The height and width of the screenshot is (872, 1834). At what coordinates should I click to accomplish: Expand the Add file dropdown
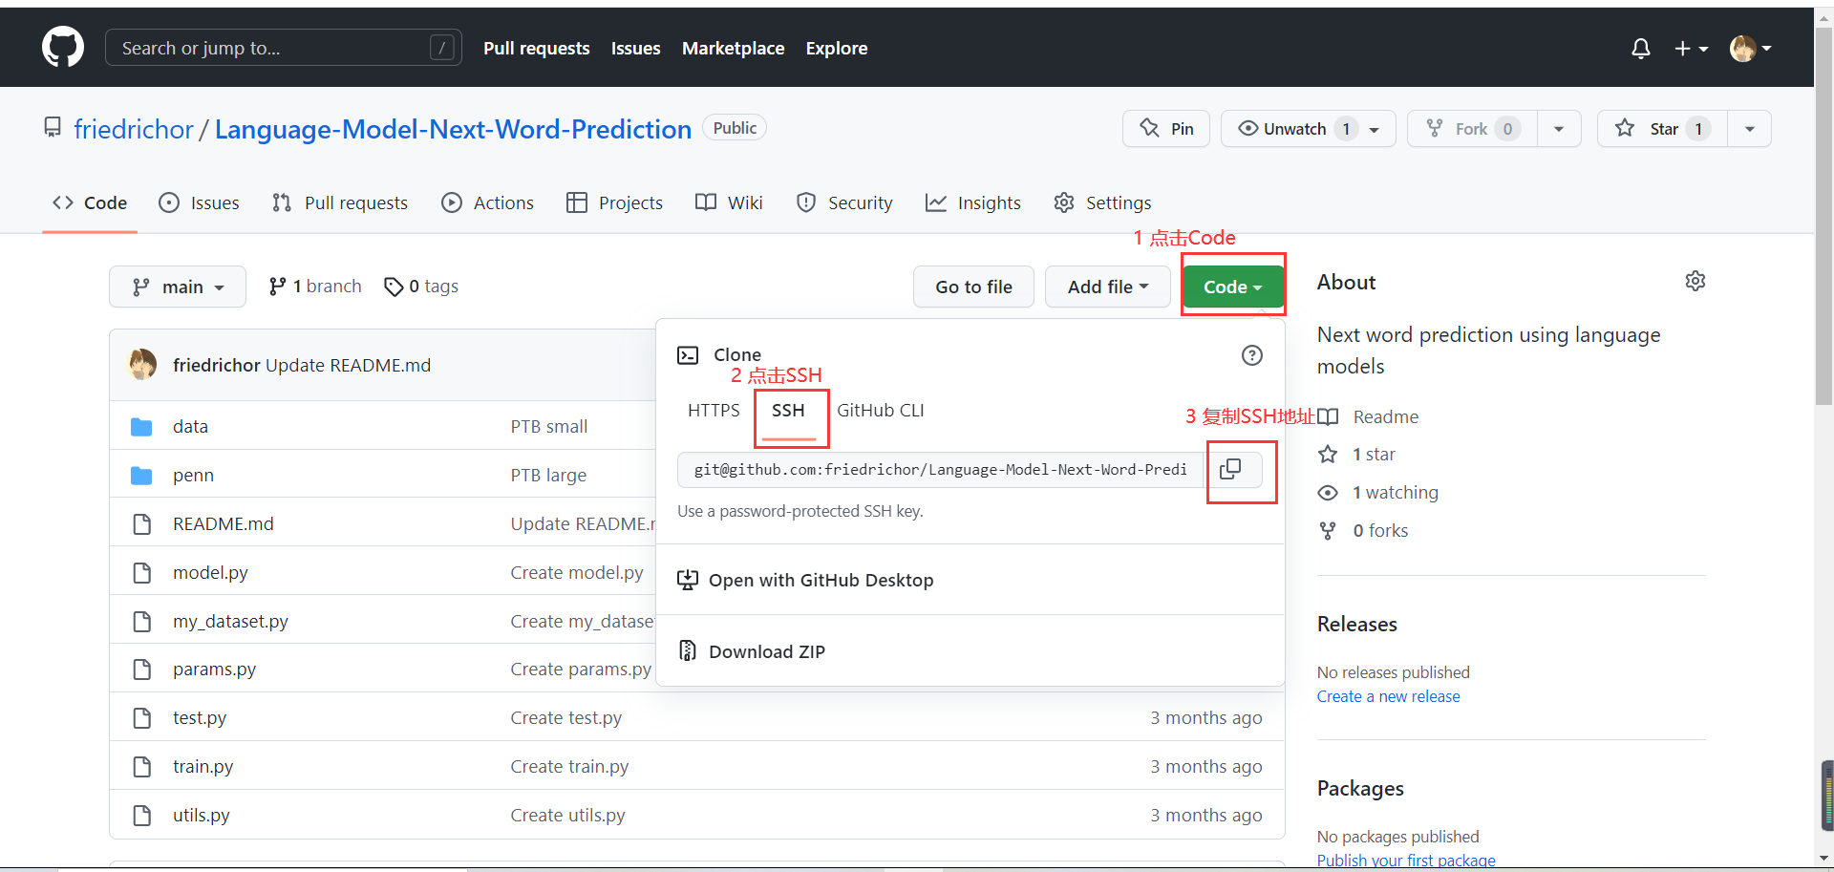pos(1108,287)
